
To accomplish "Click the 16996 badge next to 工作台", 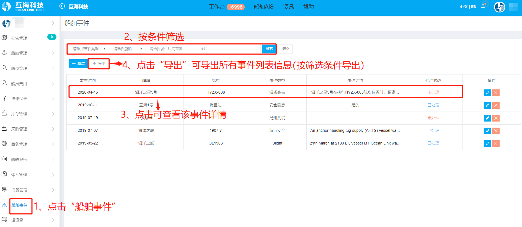I will point(236,7).
